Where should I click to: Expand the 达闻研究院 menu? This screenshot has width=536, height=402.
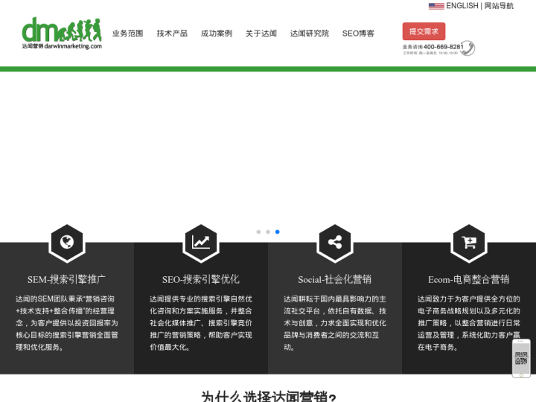(309, 33)
